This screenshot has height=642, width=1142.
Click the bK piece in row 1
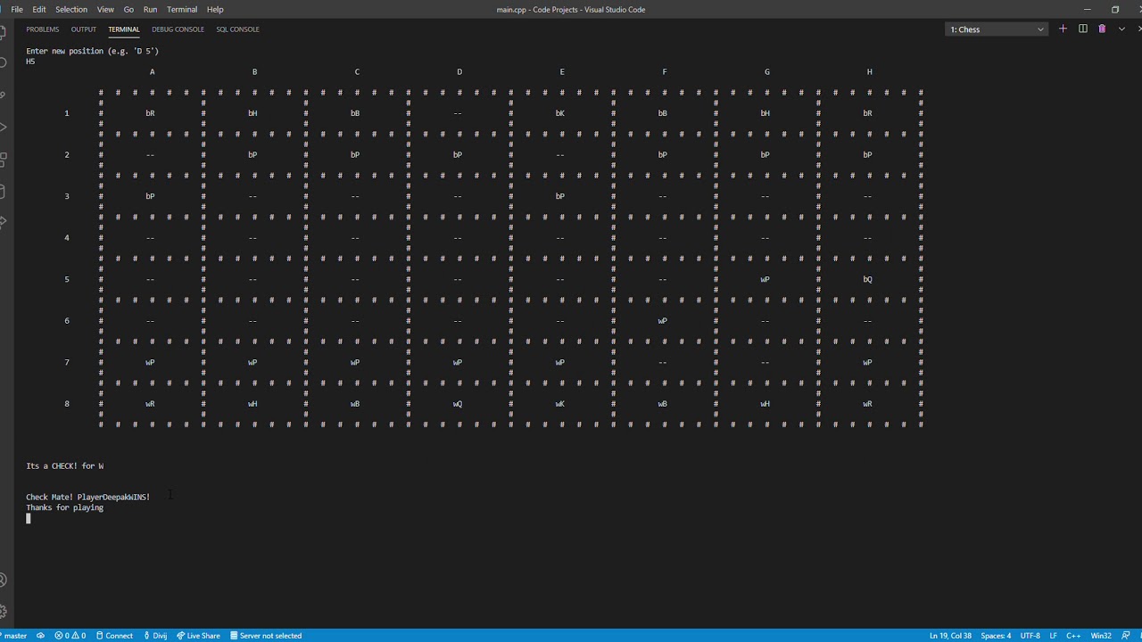point(560,114)
